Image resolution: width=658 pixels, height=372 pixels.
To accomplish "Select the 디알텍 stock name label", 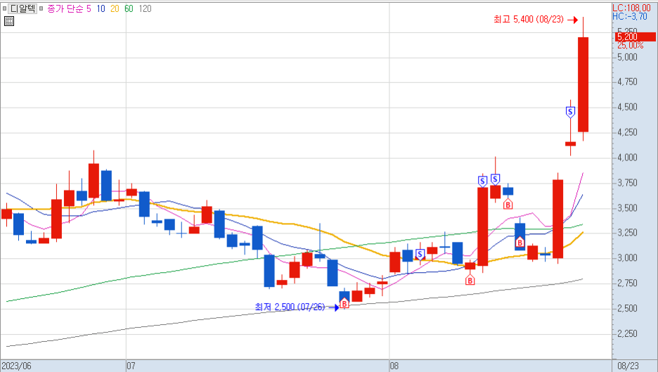I will [22, 8].
